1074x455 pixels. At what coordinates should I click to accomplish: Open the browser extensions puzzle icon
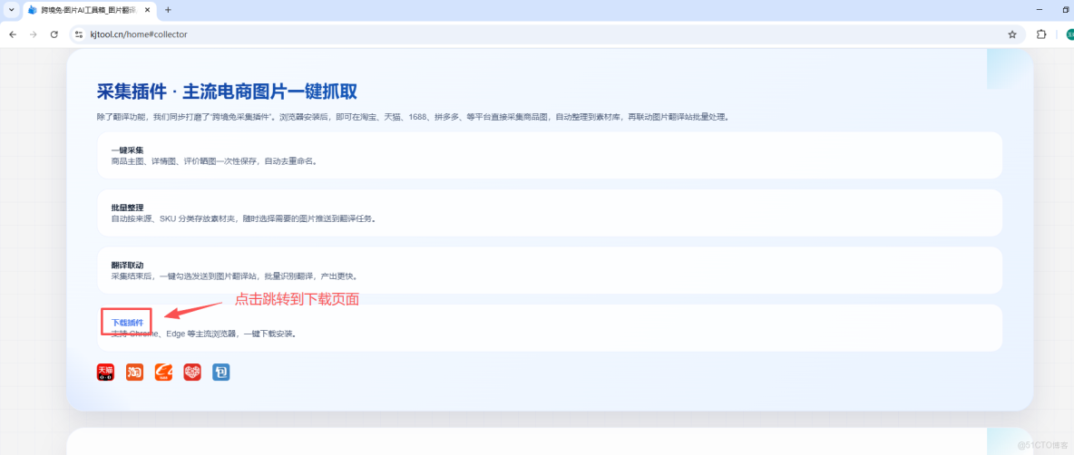(x=1042, y=34)
